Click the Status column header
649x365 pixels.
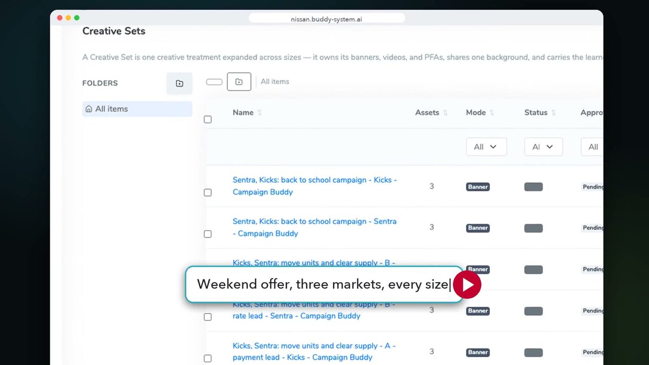536,113
